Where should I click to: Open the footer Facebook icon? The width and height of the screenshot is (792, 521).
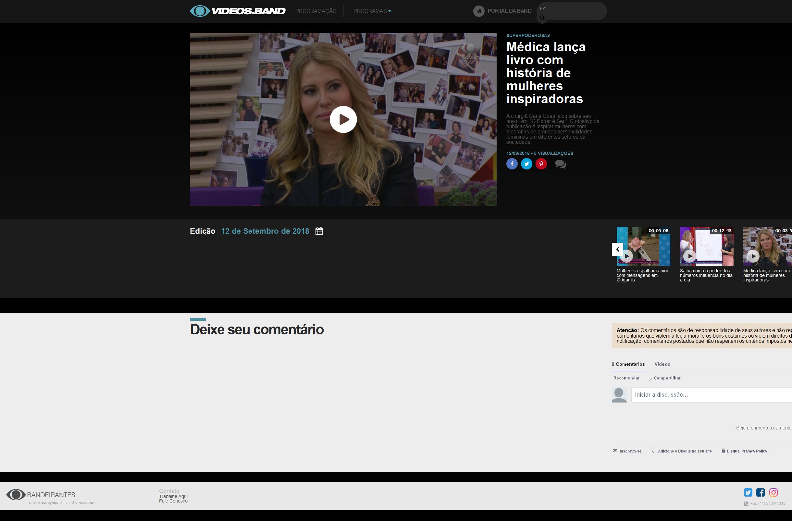coord(761,492)
